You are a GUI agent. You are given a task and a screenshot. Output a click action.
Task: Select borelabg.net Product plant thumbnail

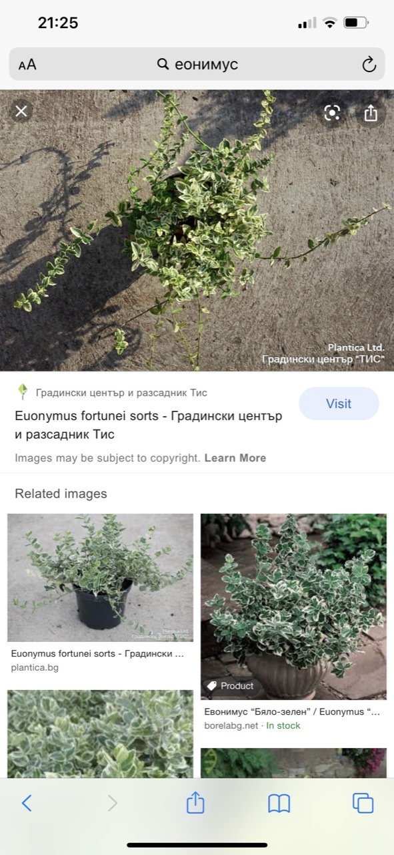click(x=293, y=606)
